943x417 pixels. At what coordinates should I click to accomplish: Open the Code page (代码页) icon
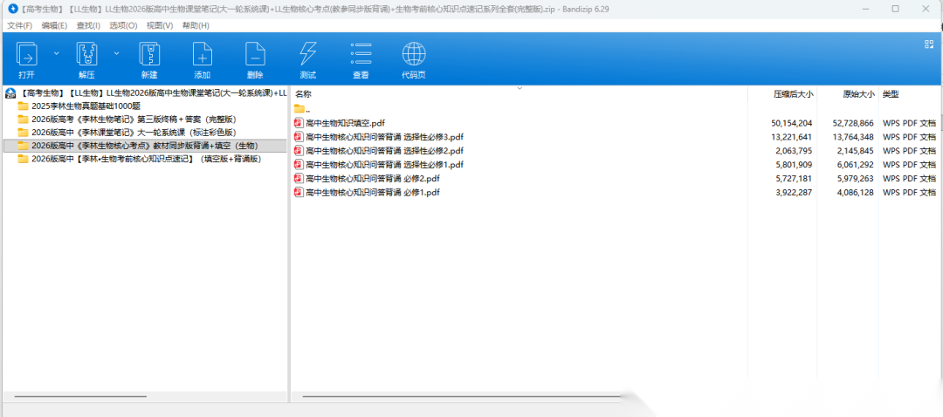point(414,55)
